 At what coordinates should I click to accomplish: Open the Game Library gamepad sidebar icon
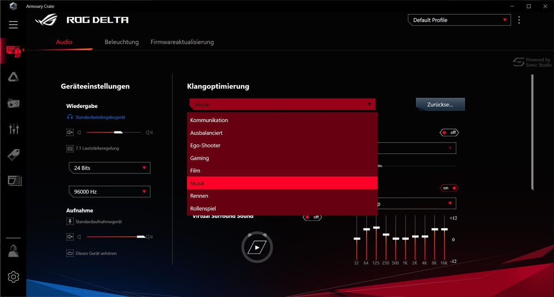click(13, 103)
